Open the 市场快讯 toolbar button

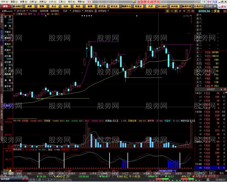pyautogui.click(x=199, y=6)
